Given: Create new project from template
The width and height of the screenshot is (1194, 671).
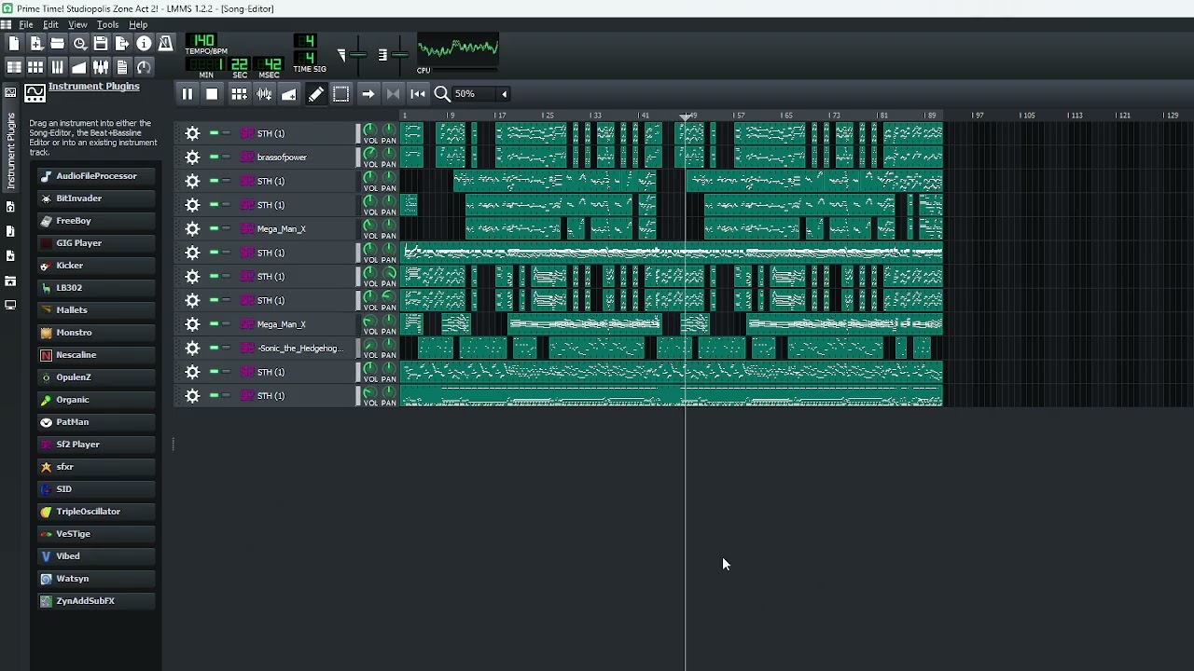Looking at the screenshot, I should (35, 44).
